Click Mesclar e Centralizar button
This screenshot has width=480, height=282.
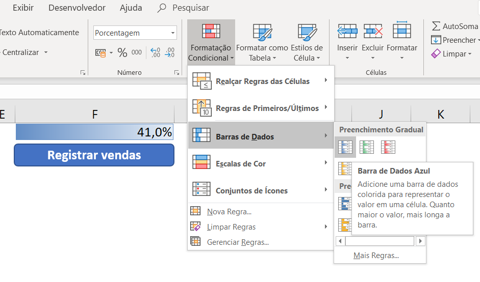tap(20, 52)
